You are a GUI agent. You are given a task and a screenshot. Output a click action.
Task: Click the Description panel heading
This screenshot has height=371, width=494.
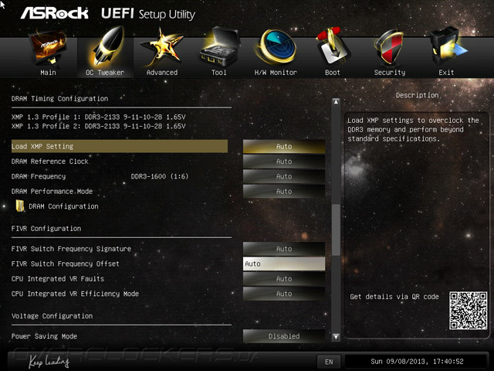click(417, 95)
